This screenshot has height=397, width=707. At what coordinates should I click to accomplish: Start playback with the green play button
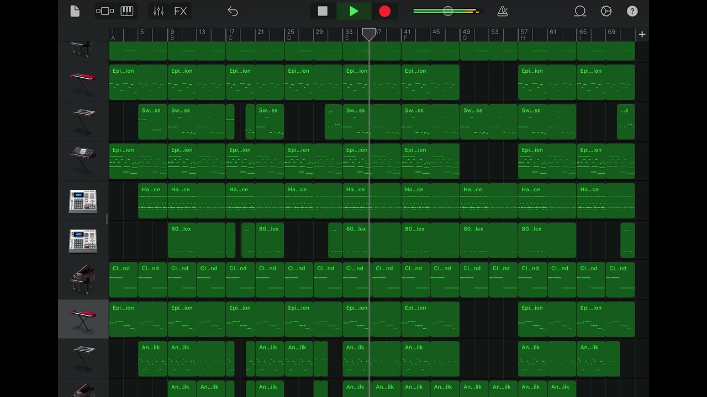click(x=353, y=11)
